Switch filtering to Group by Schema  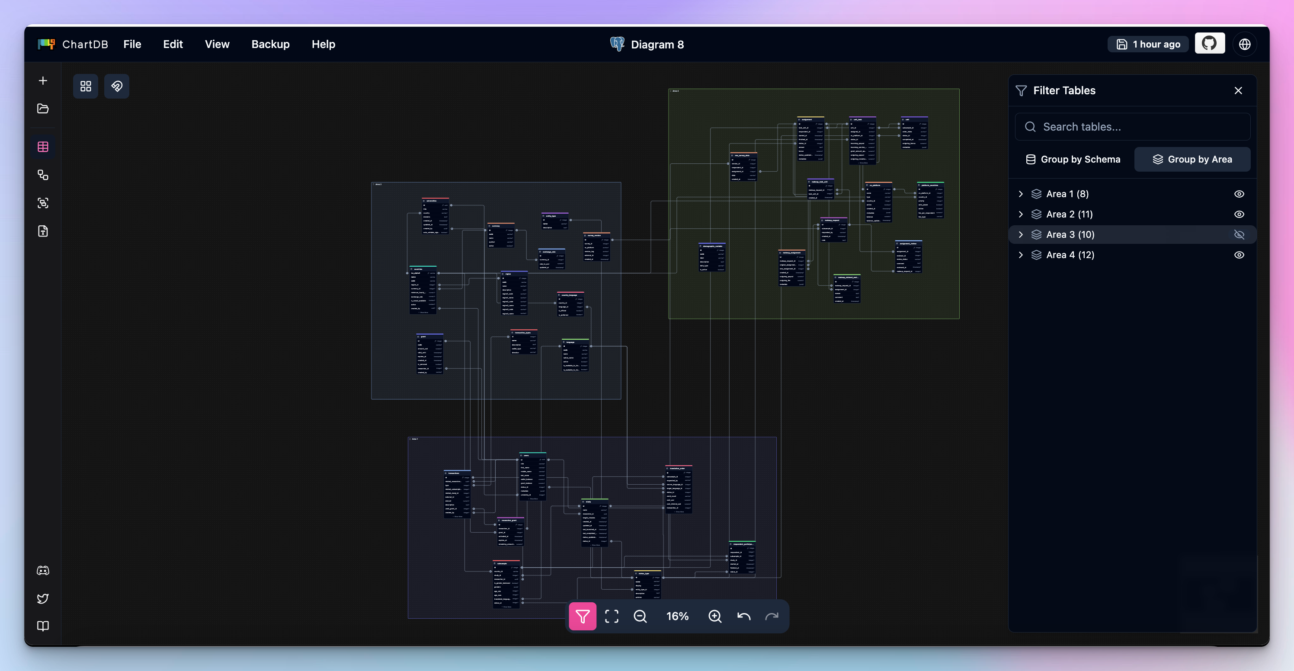(1073, 159)
